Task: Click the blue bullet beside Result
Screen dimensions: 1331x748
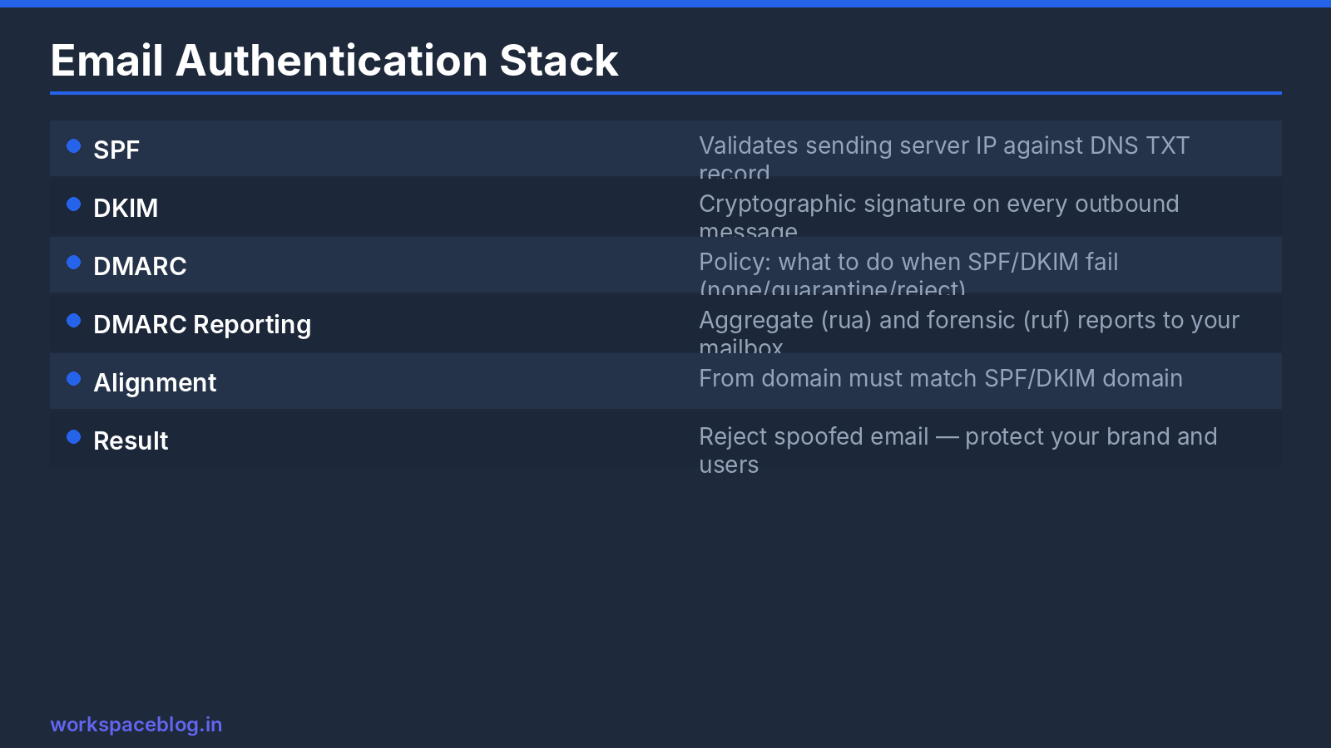Action: point(74,437)
